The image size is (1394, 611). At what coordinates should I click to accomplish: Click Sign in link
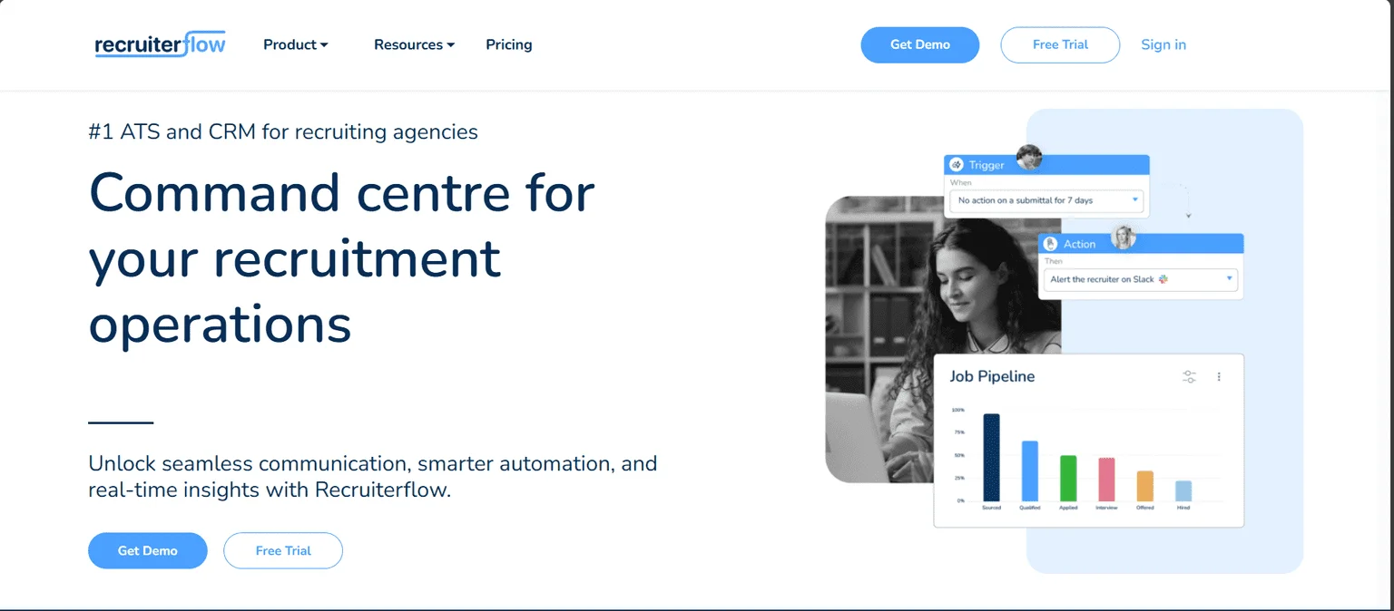(1163, 44)
